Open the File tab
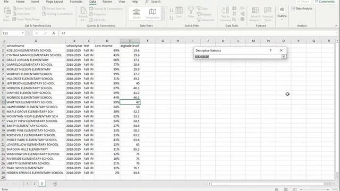Viewport: 340px width, 191px height. click(6, 2)
